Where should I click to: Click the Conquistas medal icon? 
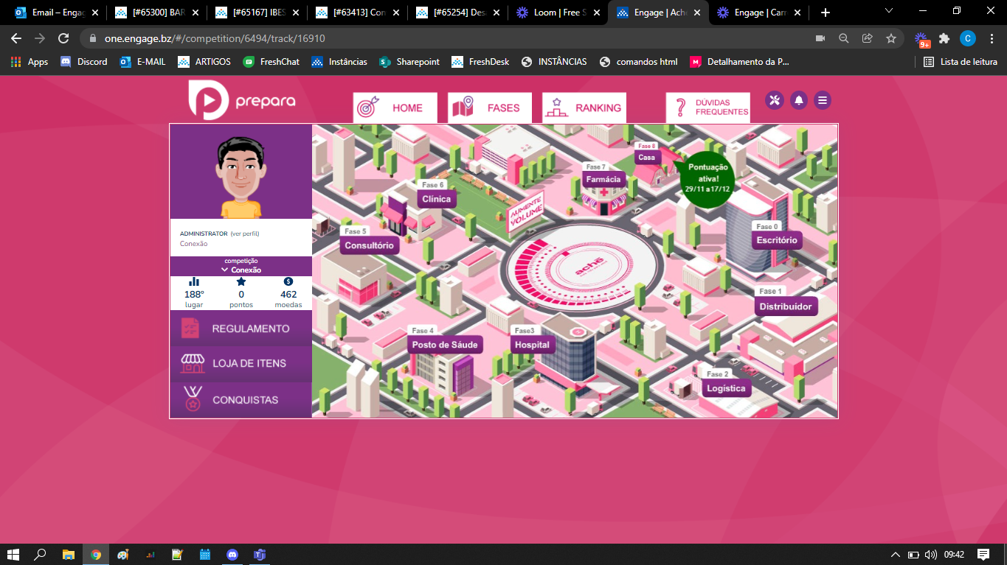193,400
